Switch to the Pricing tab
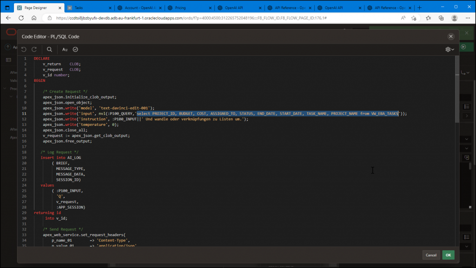The image size is (476, 268). [190, 8]
